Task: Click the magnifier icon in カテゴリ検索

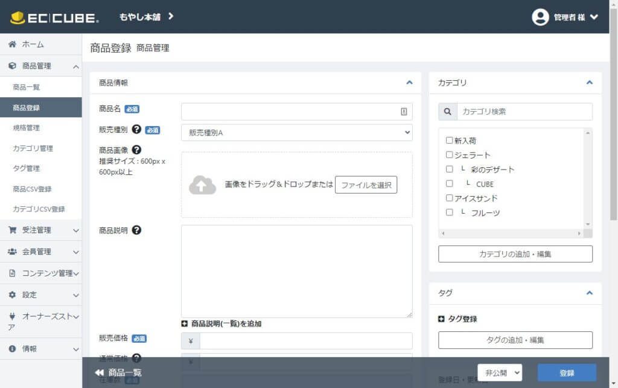Action: (447, 112)
